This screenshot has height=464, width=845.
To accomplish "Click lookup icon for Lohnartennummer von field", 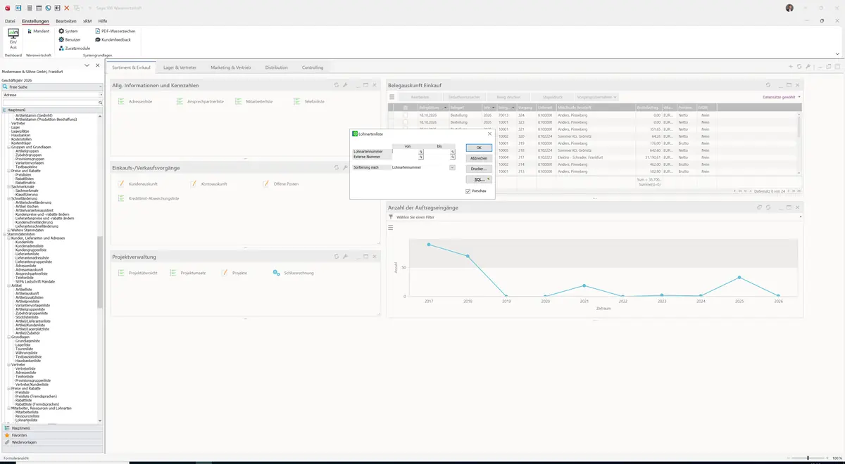I will click(x=420, y=151).
